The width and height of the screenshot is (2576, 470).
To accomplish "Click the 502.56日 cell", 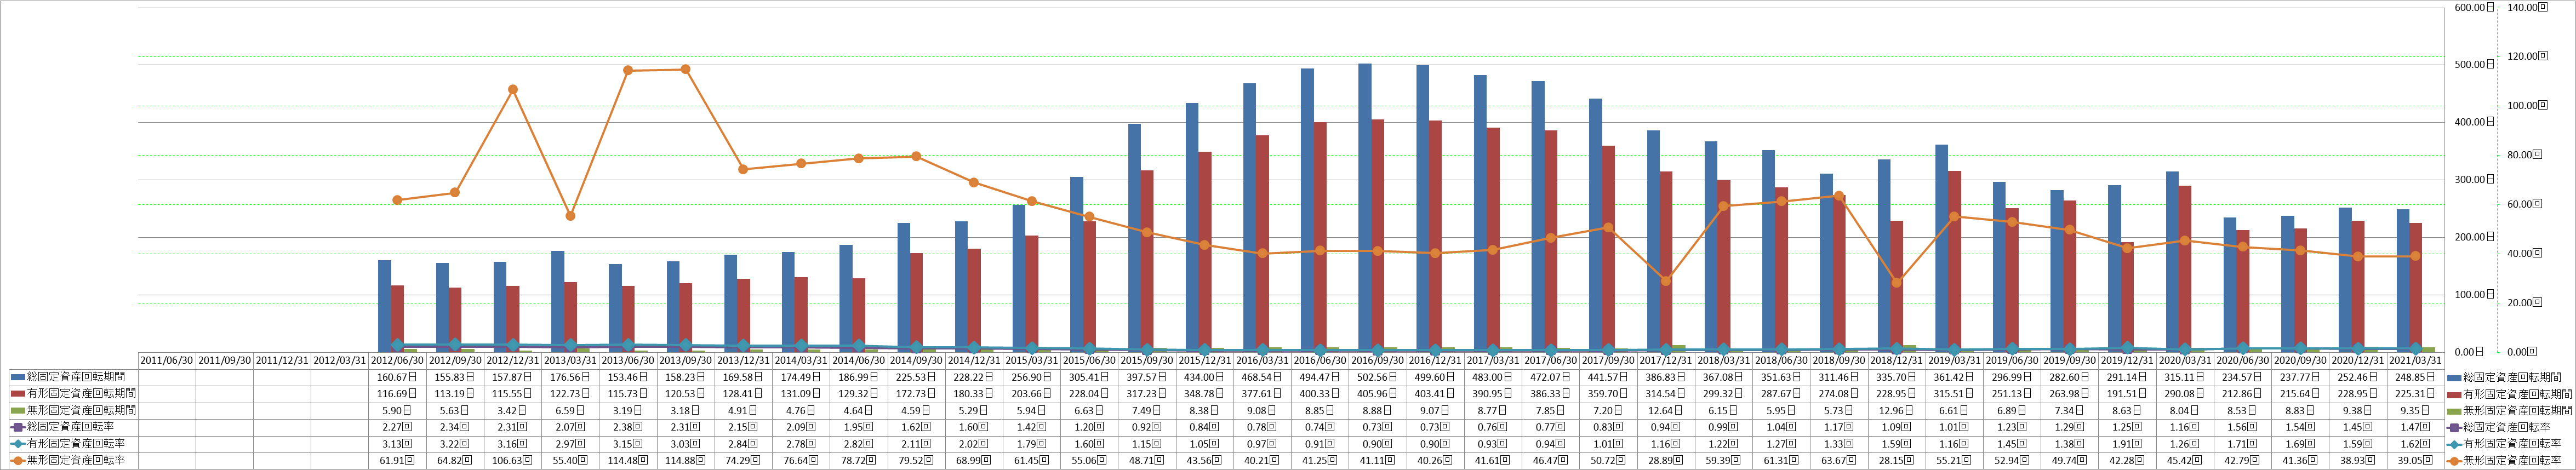I will [1378, 377].
